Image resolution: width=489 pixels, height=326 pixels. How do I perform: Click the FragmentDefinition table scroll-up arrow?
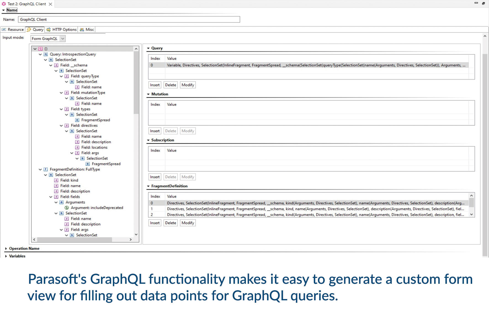pyautogui.click(x=471, y=196)
